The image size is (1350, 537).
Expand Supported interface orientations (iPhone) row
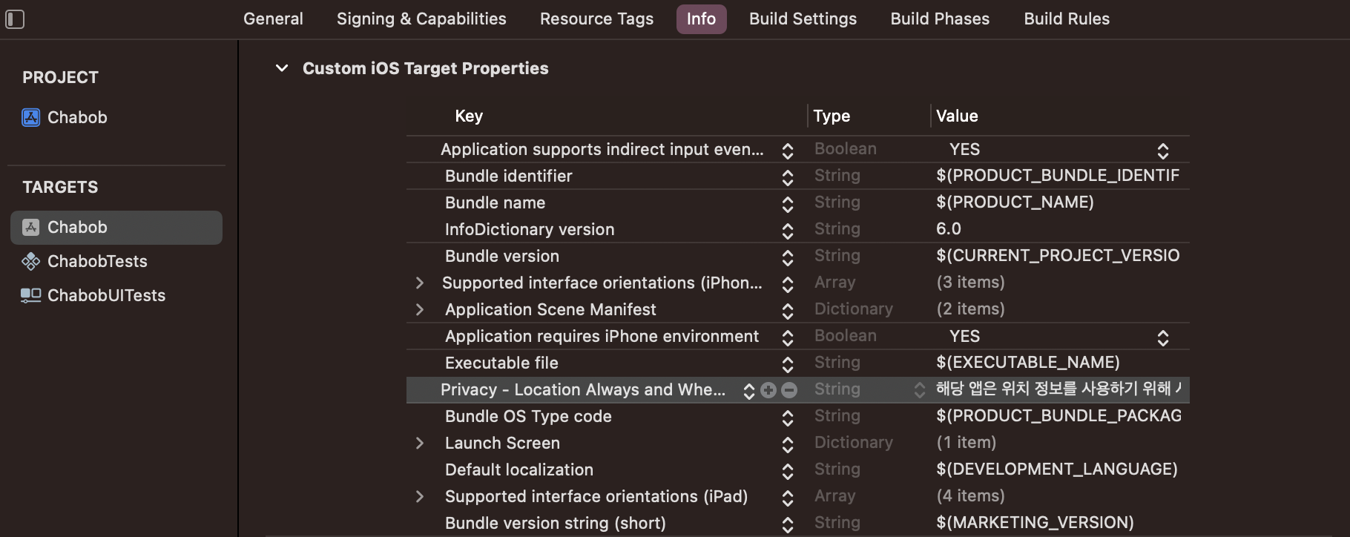420,283
